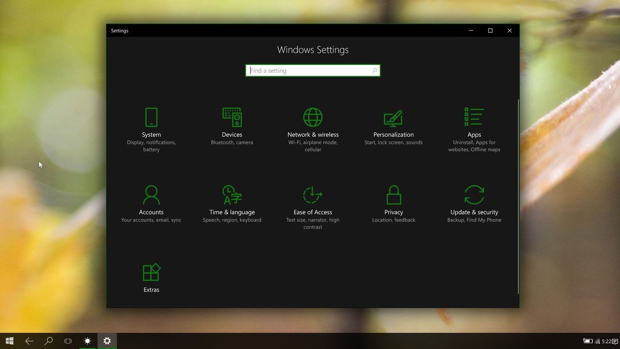Switch to the sun icon taskbar app

[x=87, y=341]
